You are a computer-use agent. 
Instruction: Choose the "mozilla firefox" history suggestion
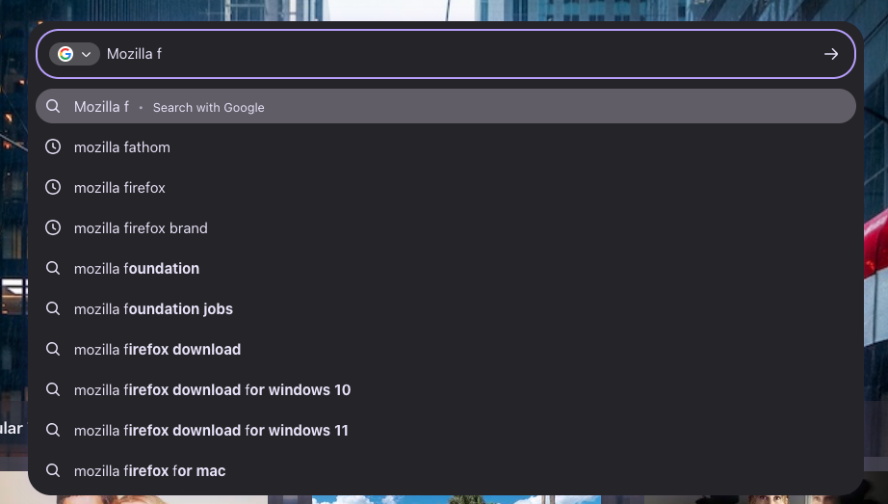tap(446, 187)
